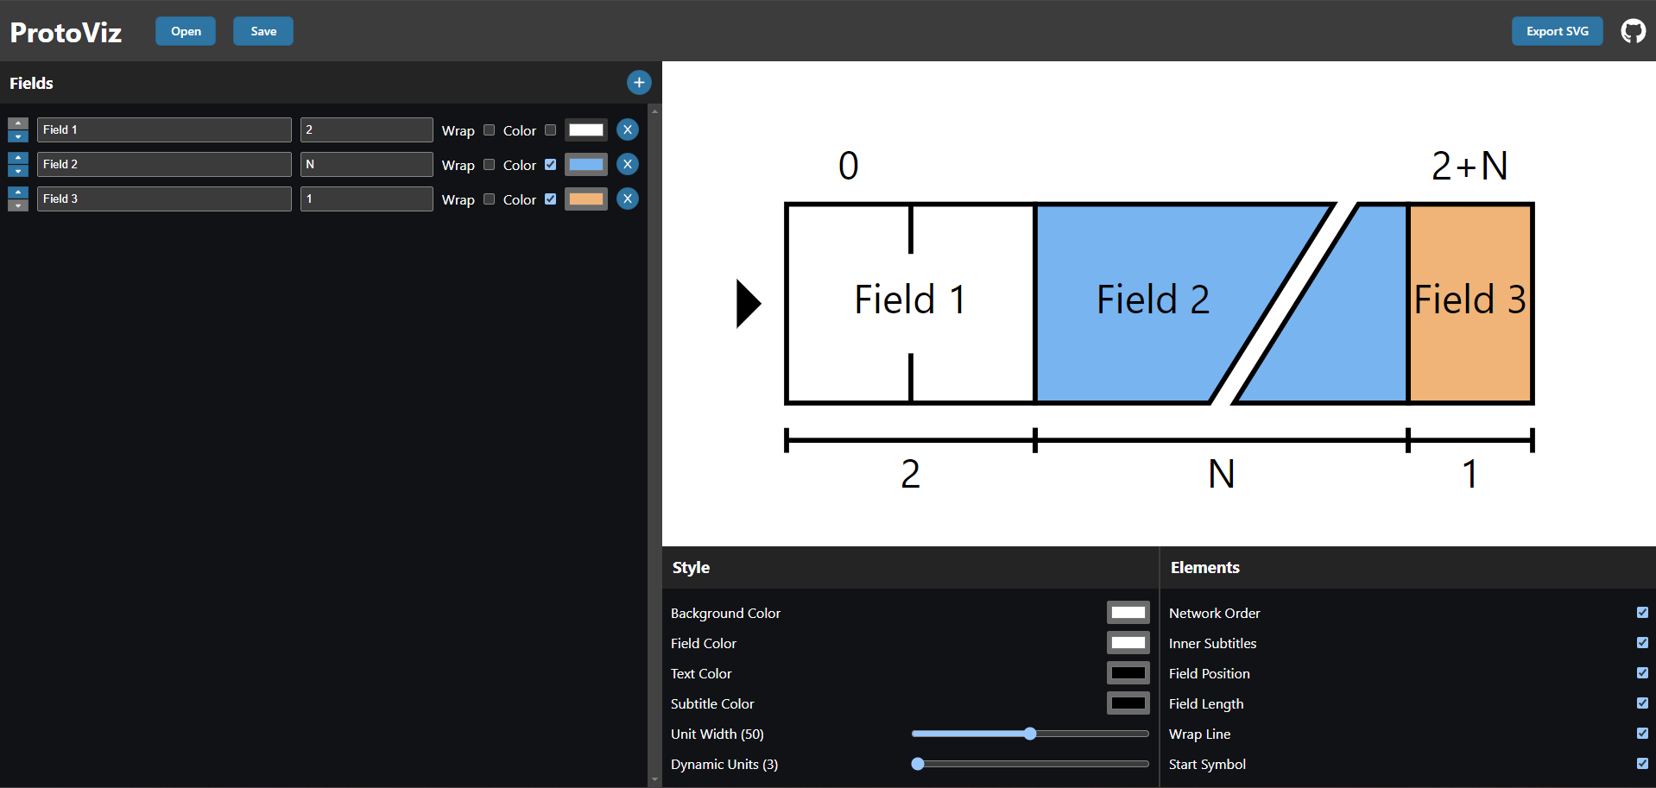
Task: Open Field 2 blue color swatch
Action: click(586, 164)
